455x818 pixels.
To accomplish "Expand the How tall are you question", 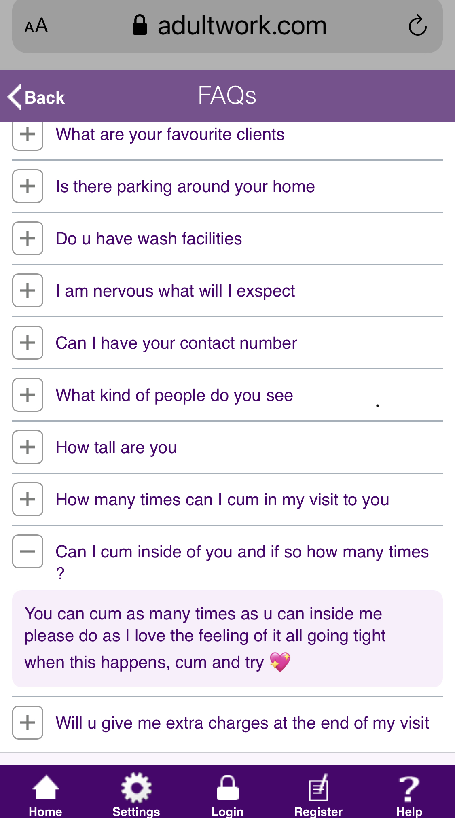I will point(28,447).
